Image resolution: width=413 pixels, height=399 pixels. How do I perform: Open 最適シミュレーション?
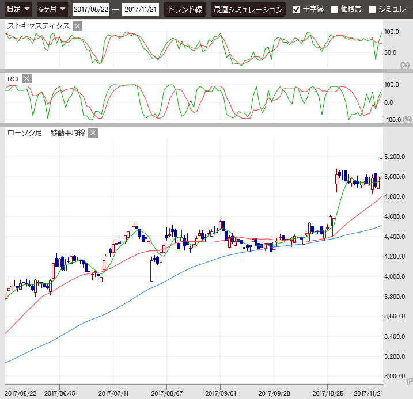[x=248, y=9]
